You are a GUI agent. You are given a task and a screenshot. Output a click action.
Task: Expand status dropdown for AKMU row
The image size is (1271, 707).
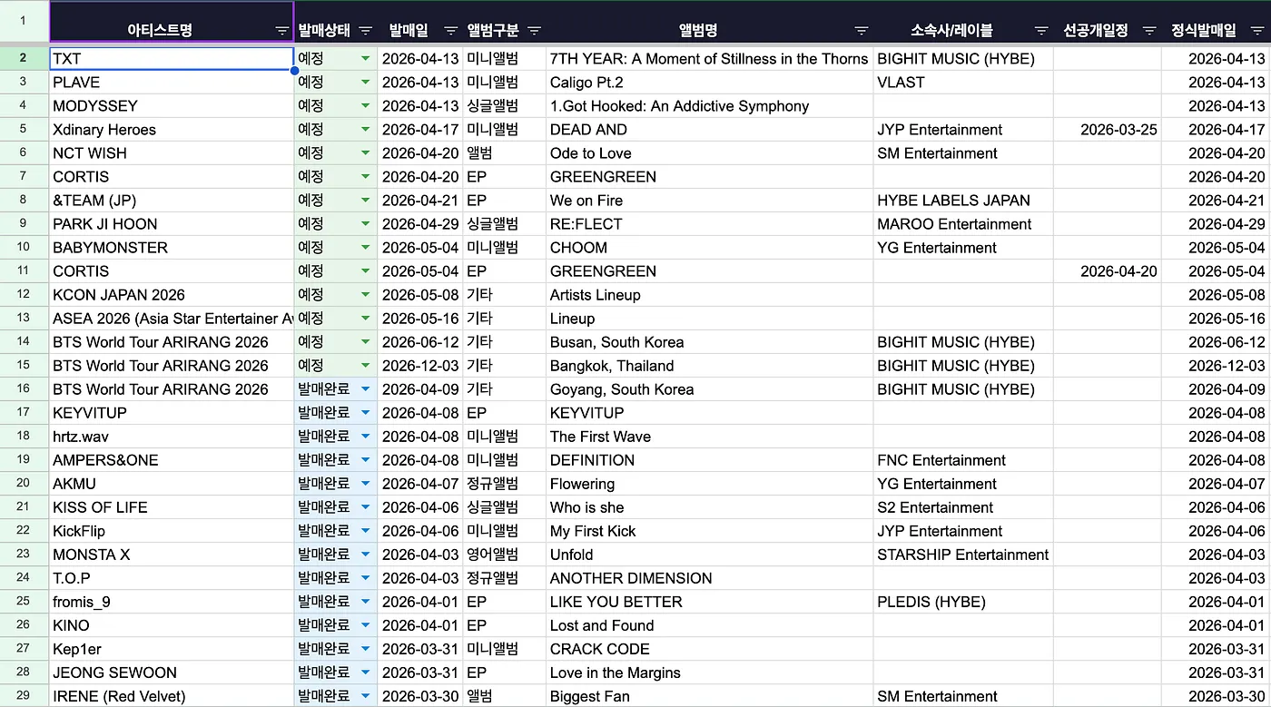365,484
